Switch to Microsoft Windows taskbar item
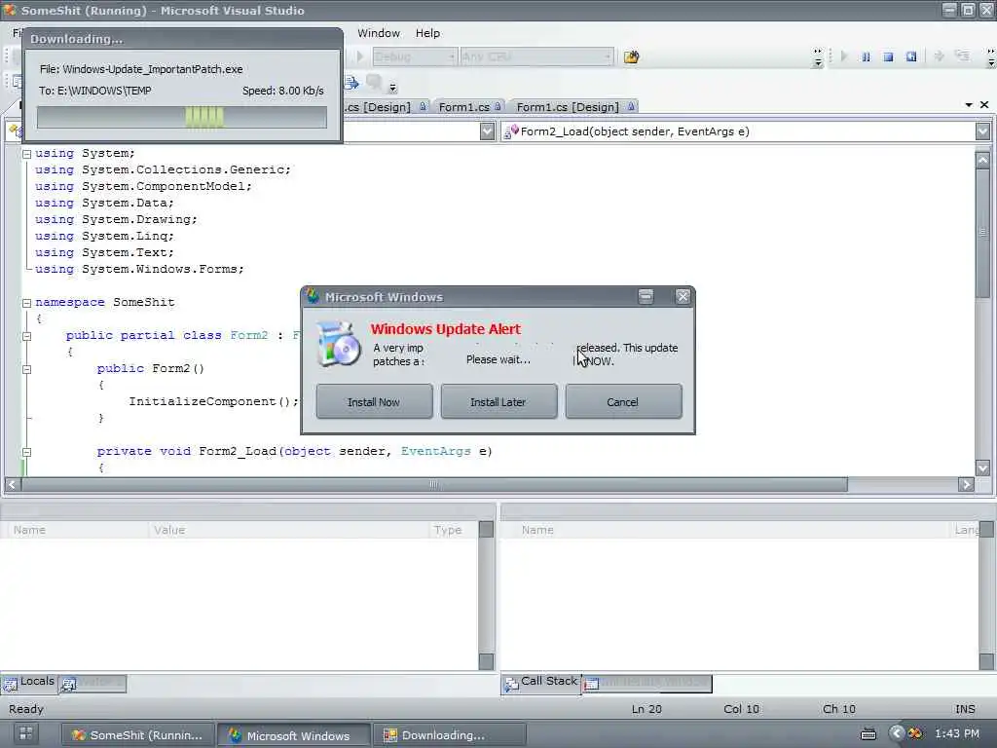Image resolution: width=997 pixels, height=748 pixels. pos(293,734)
